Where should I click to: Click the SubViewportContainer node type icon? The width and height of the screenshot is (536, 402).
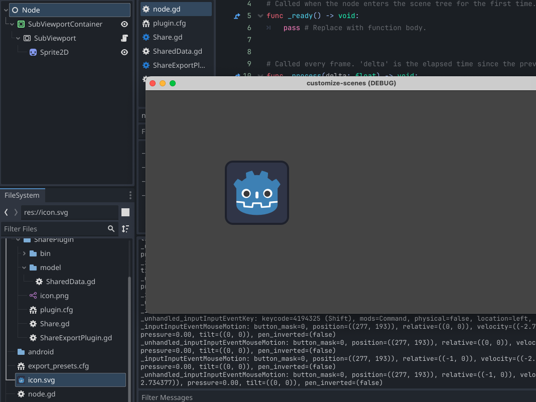tap(21, 24)
